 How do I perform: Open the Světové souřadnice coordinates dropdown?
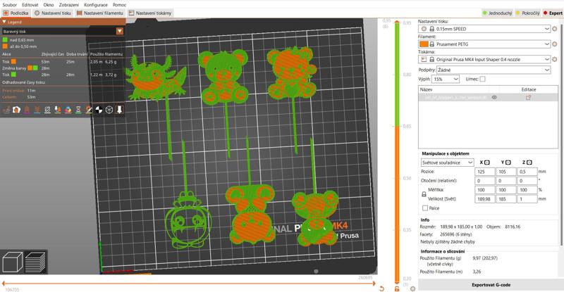tap(447, 163)
